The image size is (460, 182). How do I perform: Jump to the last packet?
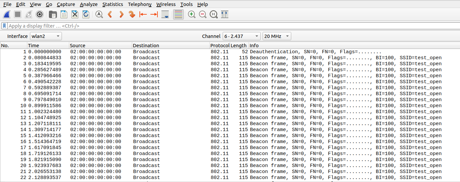coord(154,14)
